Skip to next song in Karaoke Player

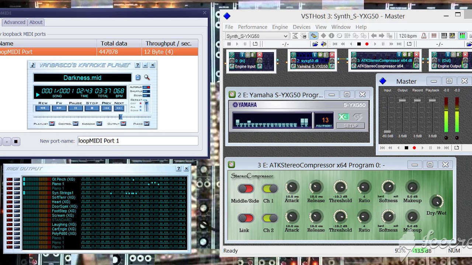[x=119, y=108]
